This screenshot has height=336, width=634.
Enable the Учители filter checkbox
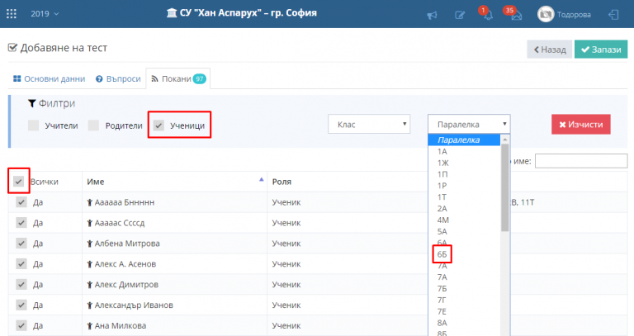[34, 125]
